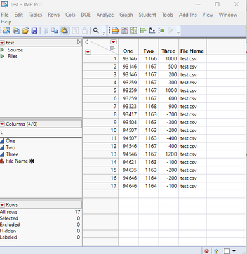Click All rows in the Rows panel
Image resolution: width=247 pixels, height=254 pixels.
click(9, 212)
